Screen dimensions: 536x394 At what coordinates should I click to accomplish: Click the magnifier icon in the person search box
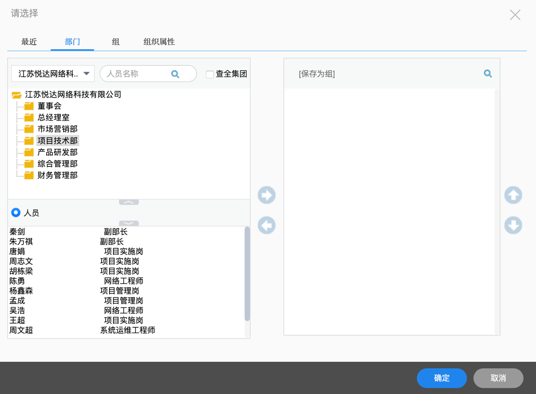pos(175,73)
